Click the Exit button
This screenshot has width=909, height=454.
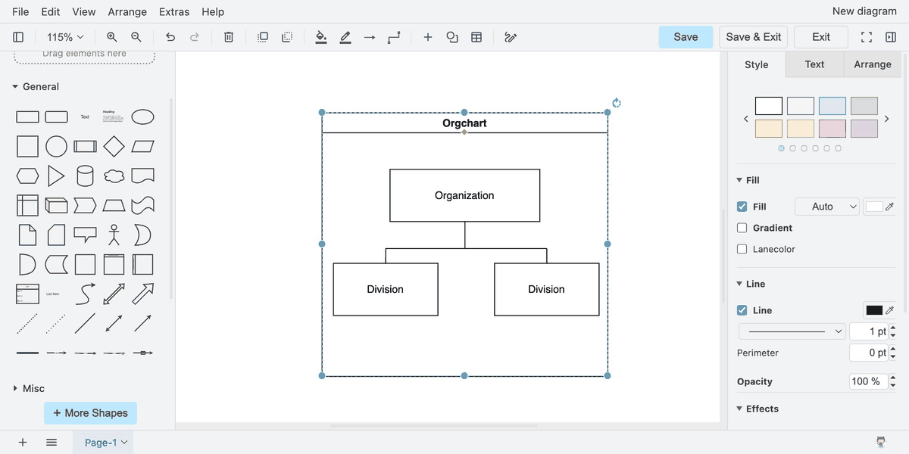pos(821,37)
